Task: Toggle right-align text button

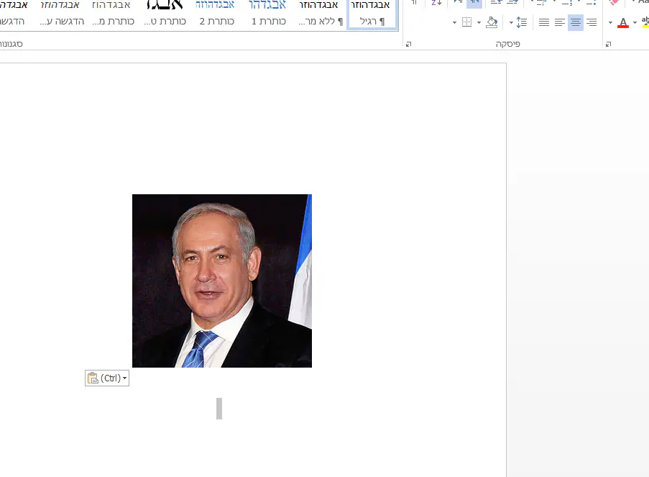Action: pyautogui.click(x=592, y=22)
